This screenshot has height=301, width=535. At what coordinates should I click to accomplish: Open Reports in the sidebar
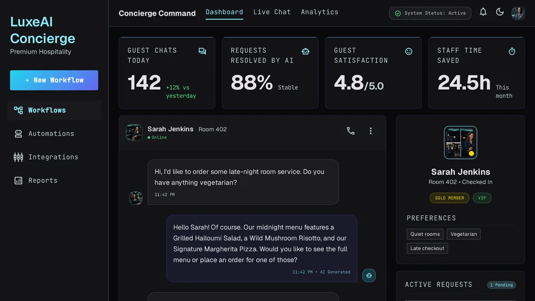(54, 181)
